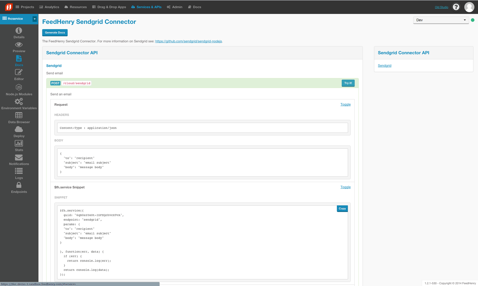The image size is (478, 286).
Task: Open the Stats chart icon
Action: tap(19, 143)
